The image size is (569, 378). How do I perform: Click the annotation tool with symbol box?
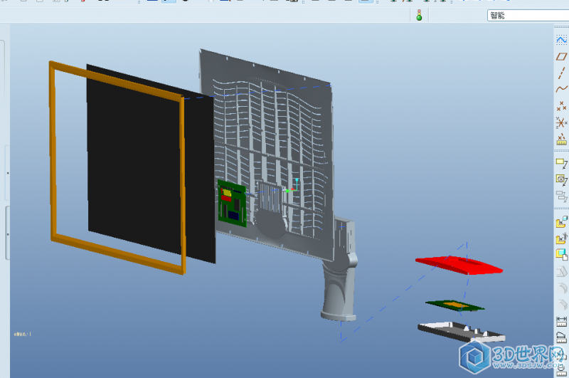(561, 179)
